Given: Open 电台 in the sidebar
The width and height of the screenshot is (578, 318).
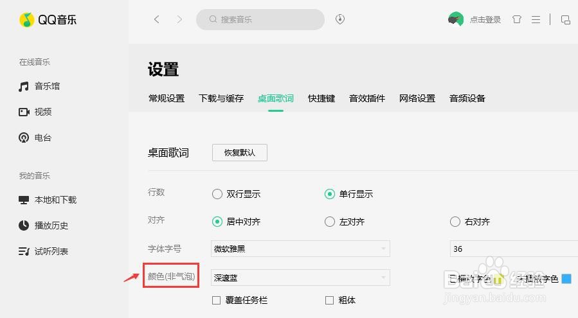Looking at the screenshot, I should pyautogui.click(x=42, y=137).
